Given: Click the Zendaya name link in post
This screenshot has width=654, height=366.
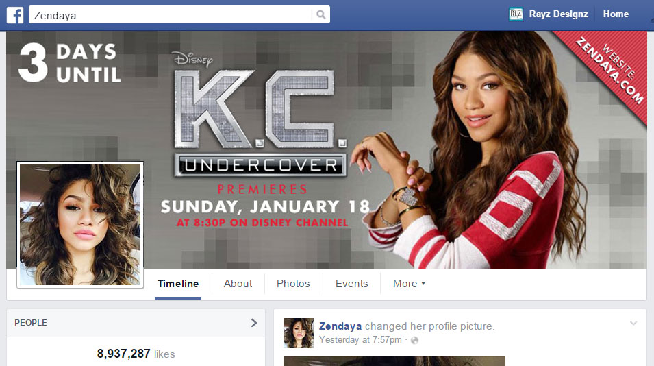Looking at the screenshot, I should 340,326.
